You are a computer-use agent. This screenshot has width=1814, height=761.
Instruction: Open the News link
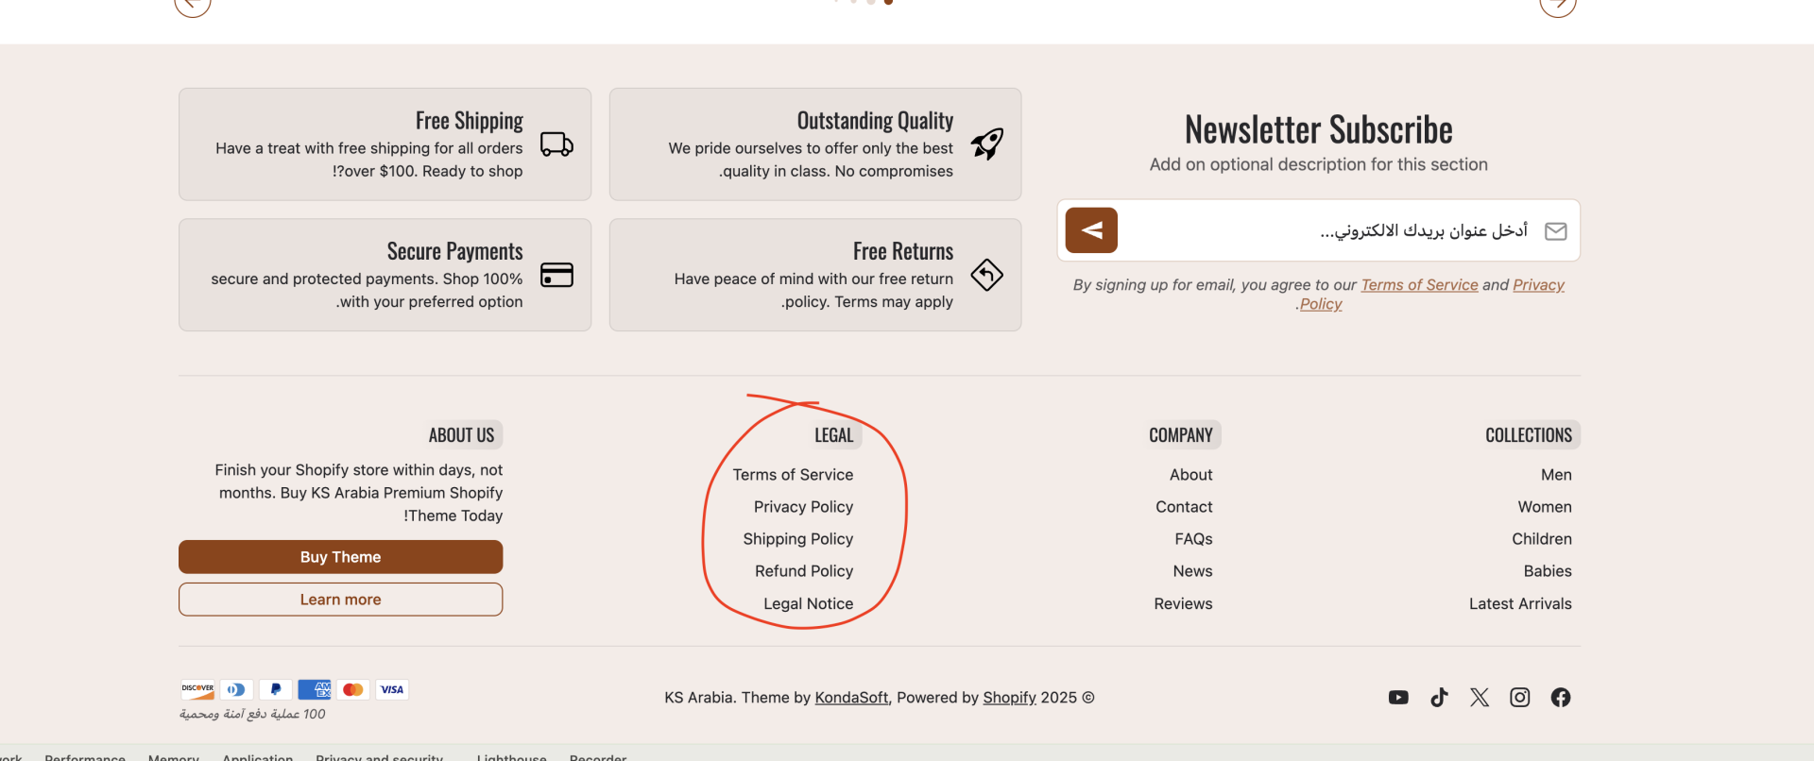tap(1192, 571)
